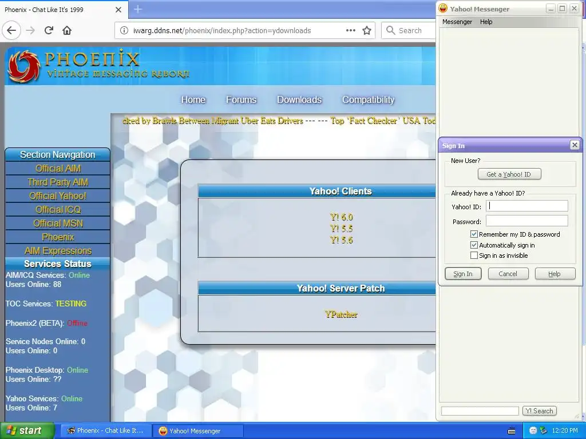Click the Messenger bottom search field
The width and height of the screenshot is (586, 439).
tap(480, 410)
